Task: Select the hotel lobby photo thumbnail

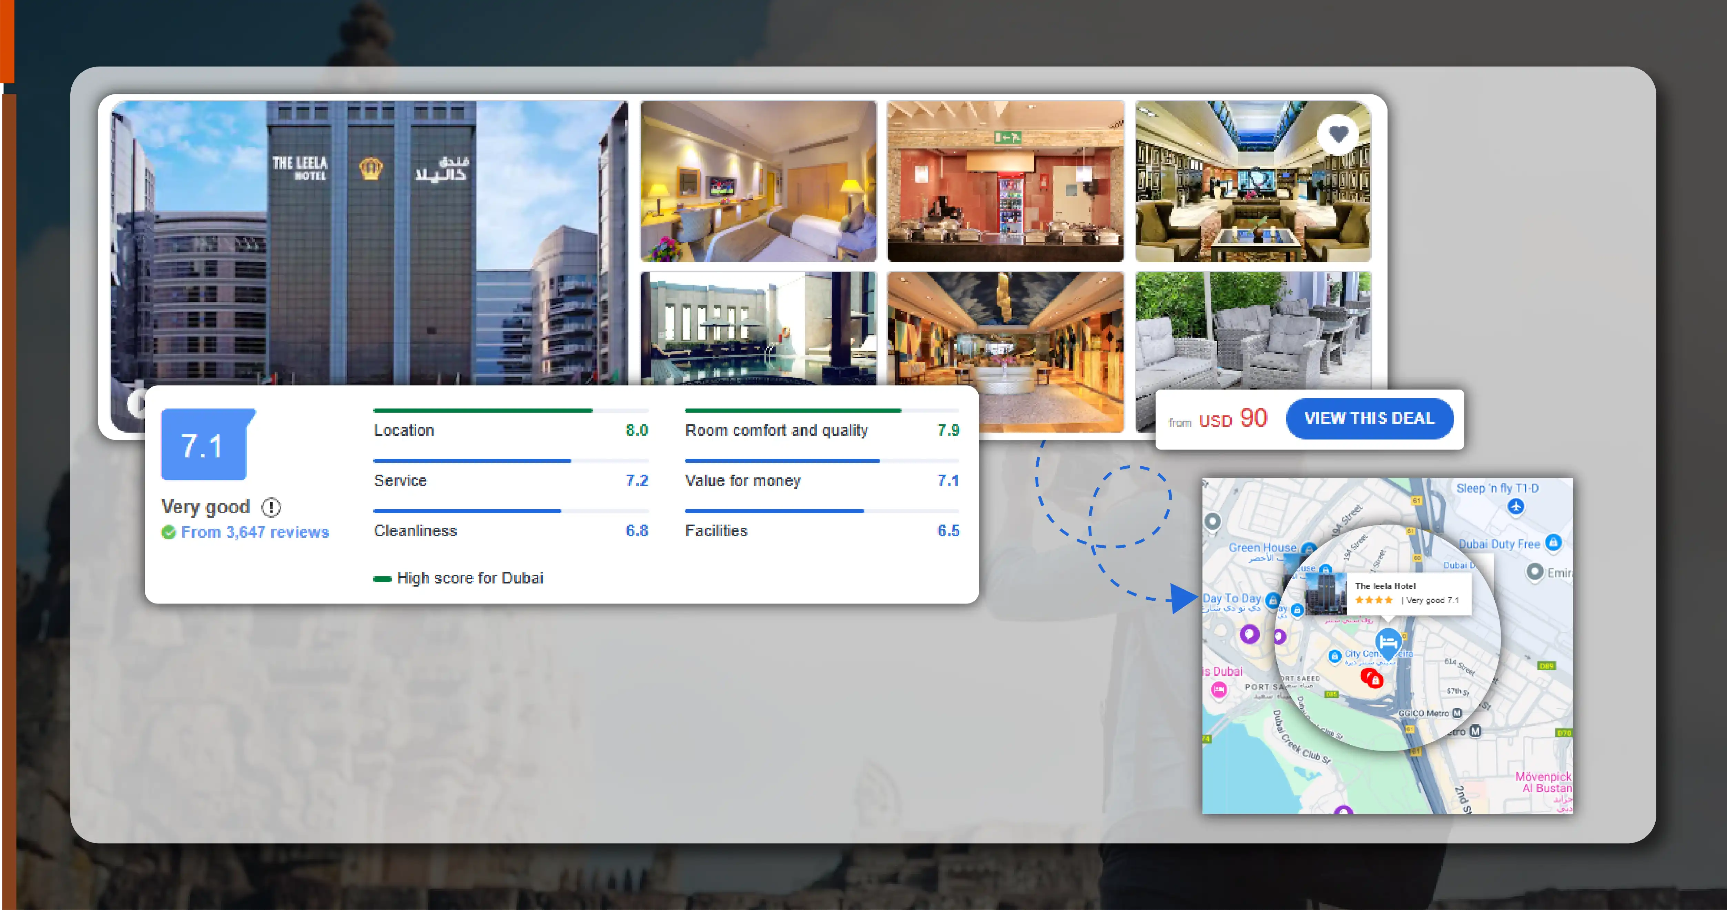Action: pyautogui.click(x=1005, y=352)
